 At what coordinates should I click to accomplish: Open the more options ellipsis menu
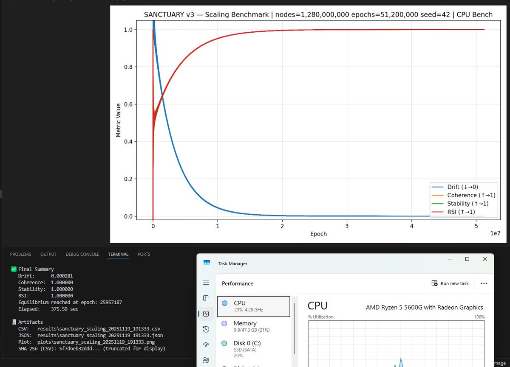pyautogui.click(x=484, y=283)
